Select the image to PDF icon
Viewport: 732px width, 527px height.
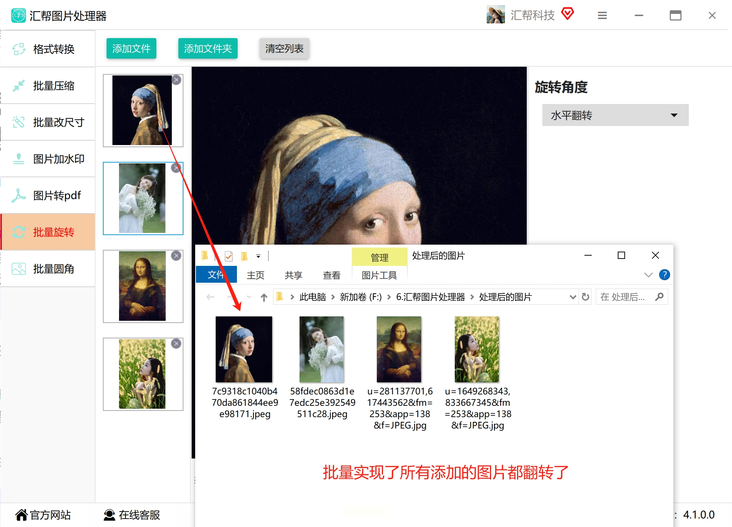tap(19, 196)
